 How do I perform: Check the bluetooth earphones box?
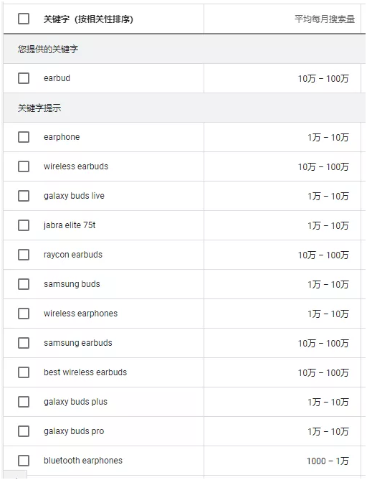tap(24, 460)
